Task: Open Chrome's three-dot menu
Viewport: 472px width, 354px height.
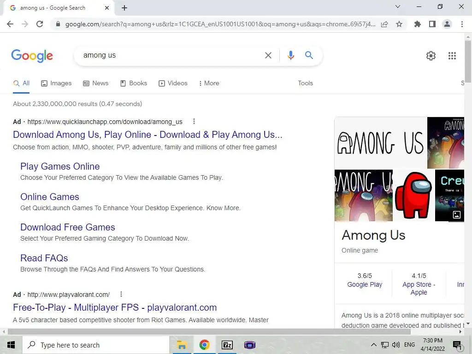Action: coord(462,24)
